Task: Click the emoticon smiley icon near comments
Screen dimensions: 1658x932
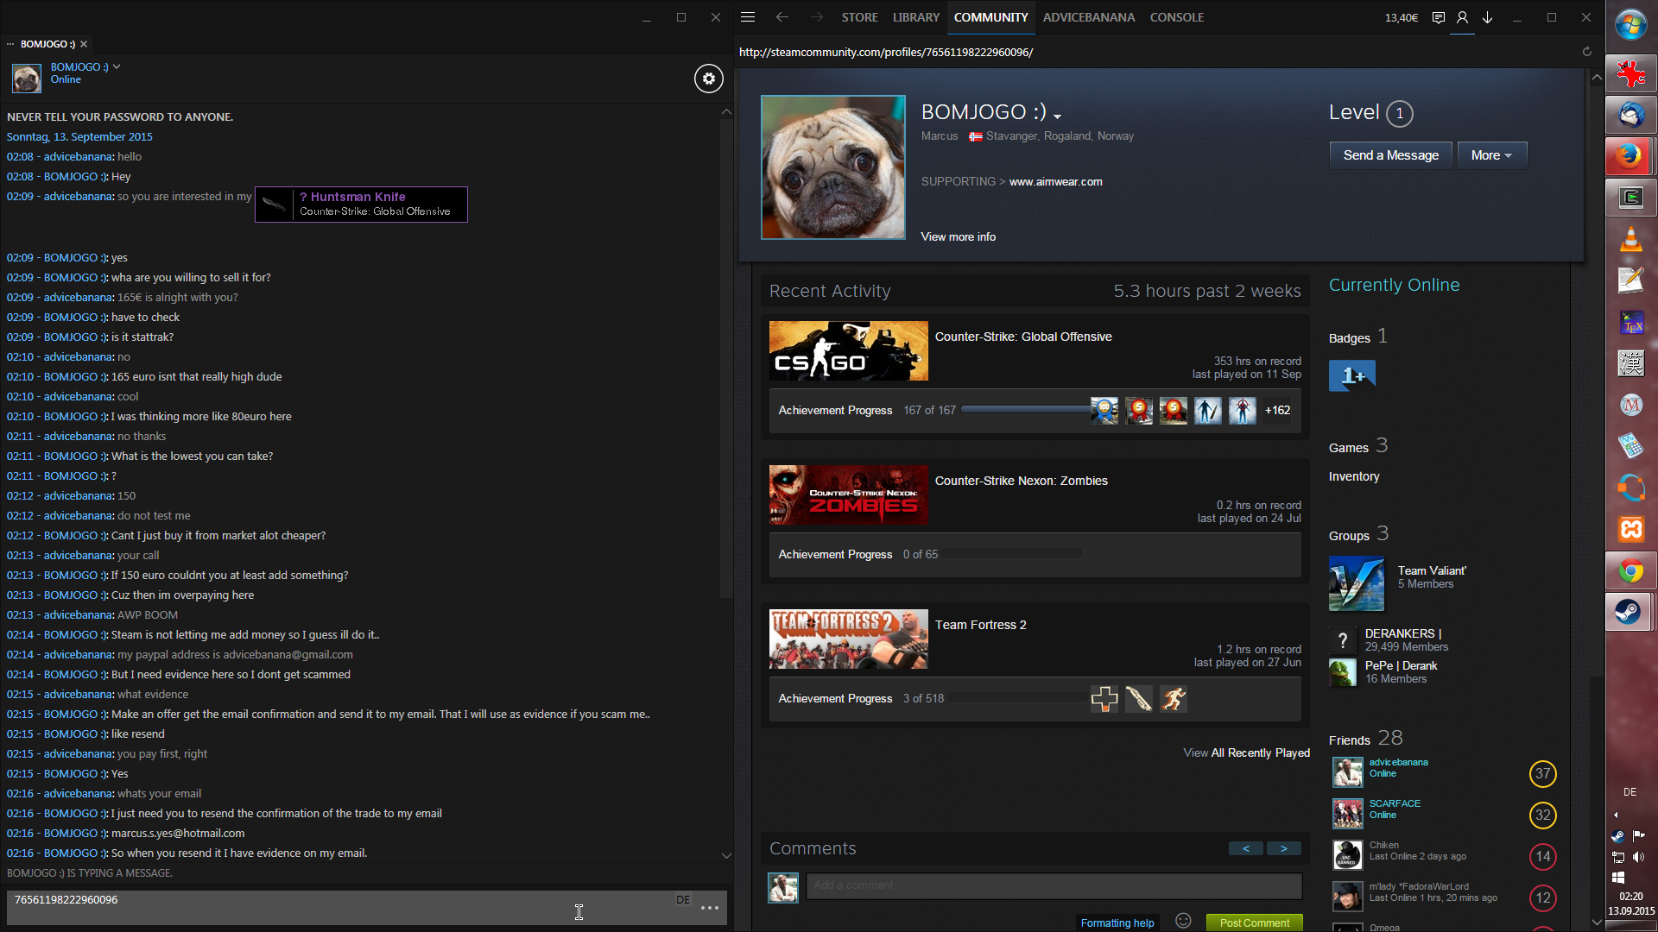Action: pyautogui.click(x=1183, y=921)
